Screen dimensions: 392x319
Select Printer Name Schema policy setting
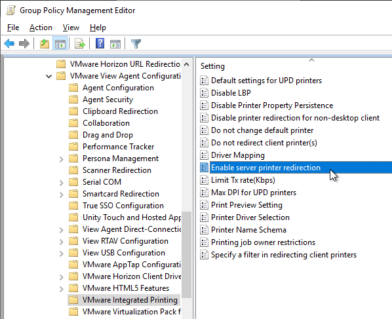[248, 230]
